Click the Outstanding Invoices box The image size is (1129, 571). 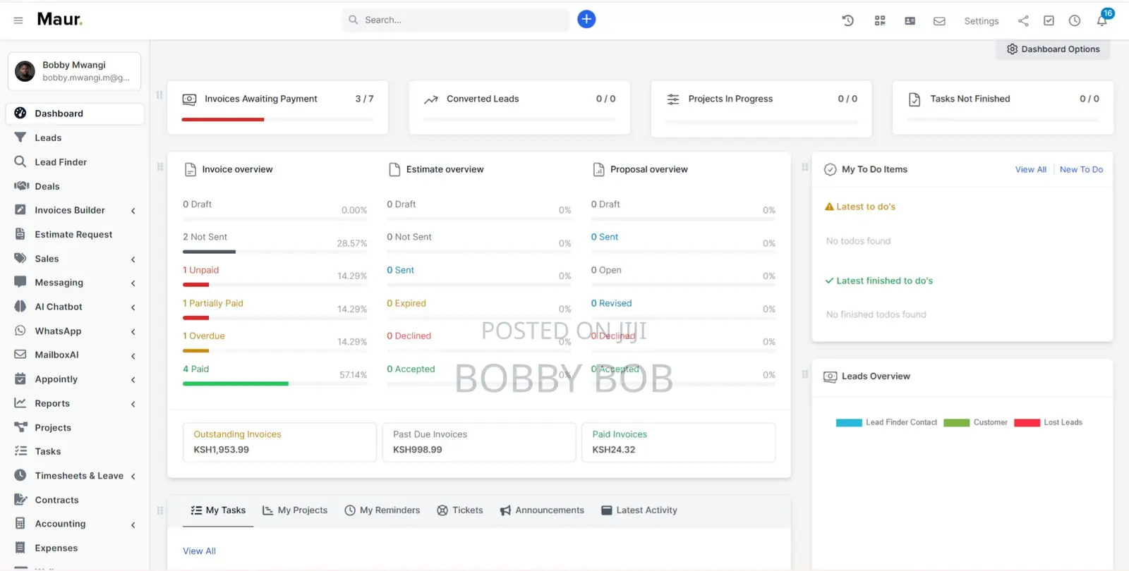[x=279, y=442]
